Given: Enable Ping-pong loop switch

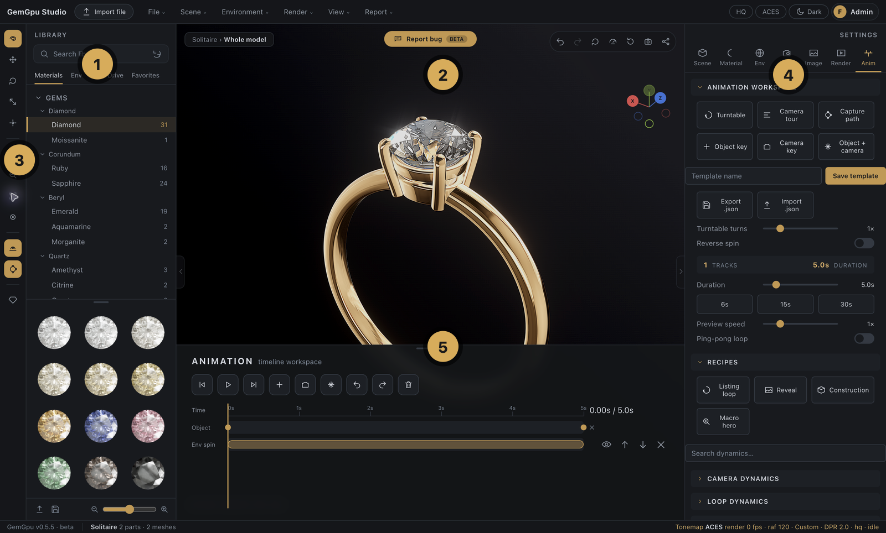Looking at the screenshot, I should point(864,338).
